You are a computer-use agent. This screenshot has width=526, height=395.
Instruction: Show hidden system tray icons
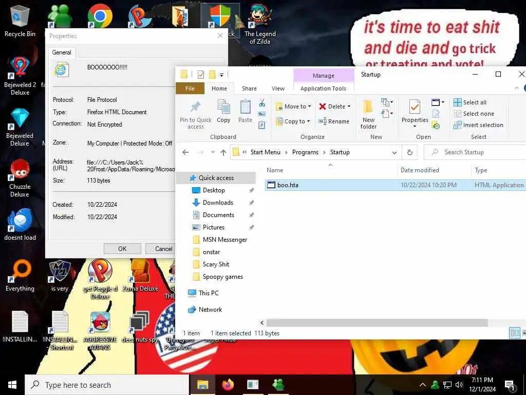click(x=423, y=385)
